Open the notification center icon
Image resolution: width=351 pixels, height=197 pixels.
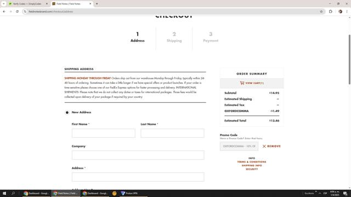tap(346, 193)
